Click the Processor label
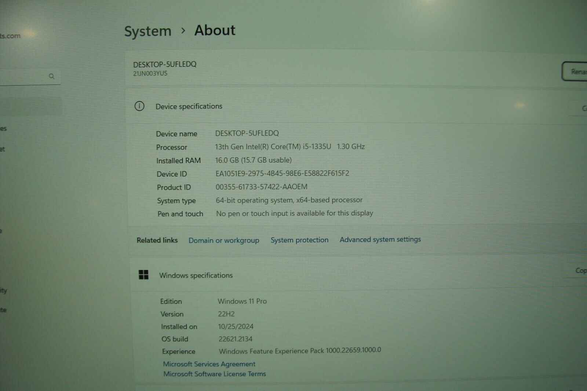Image resolution: width=587 pixels, height=391 pixels. (x=171, y=147)
